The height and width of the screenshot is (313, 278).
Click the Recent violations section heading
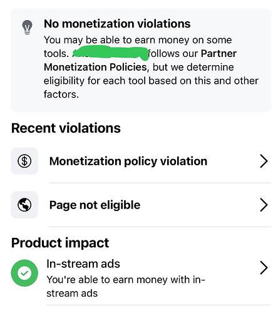pyautogui.click(x=66, y=128)
